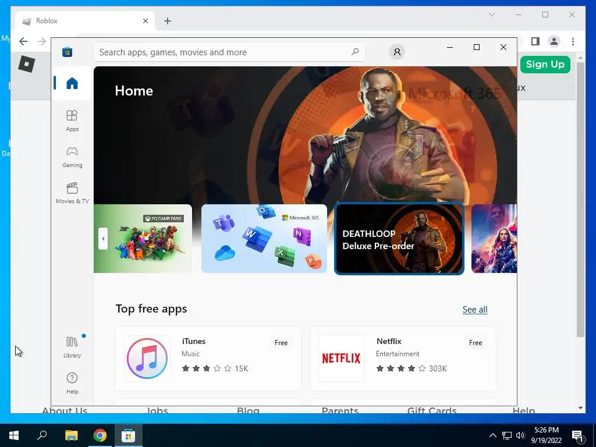Image resolution: width=596 pixels, height=447 pixels.
Task: Click the Sign Up button in Chrome
Action: pyautogui.click(x=545, y=64)
